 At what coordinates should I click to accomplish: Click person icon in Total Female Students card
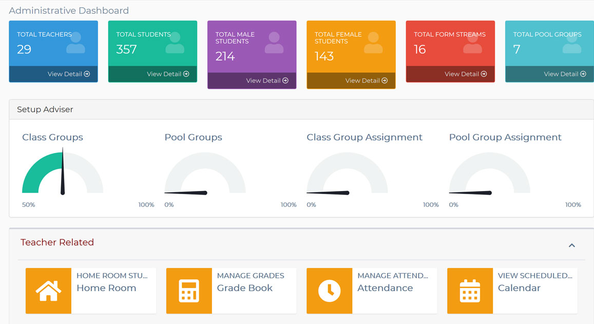373,43
